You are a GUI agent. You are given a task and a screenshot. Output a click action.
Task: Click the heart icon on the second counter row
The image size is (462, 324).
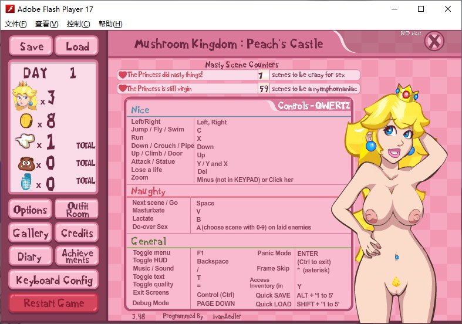122,89
